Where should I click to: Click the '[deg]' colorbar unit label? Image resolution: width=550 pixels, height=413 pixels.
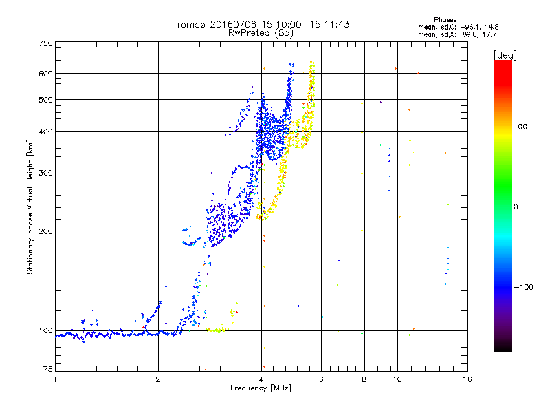pyautogui.click(x=505, y=55)
